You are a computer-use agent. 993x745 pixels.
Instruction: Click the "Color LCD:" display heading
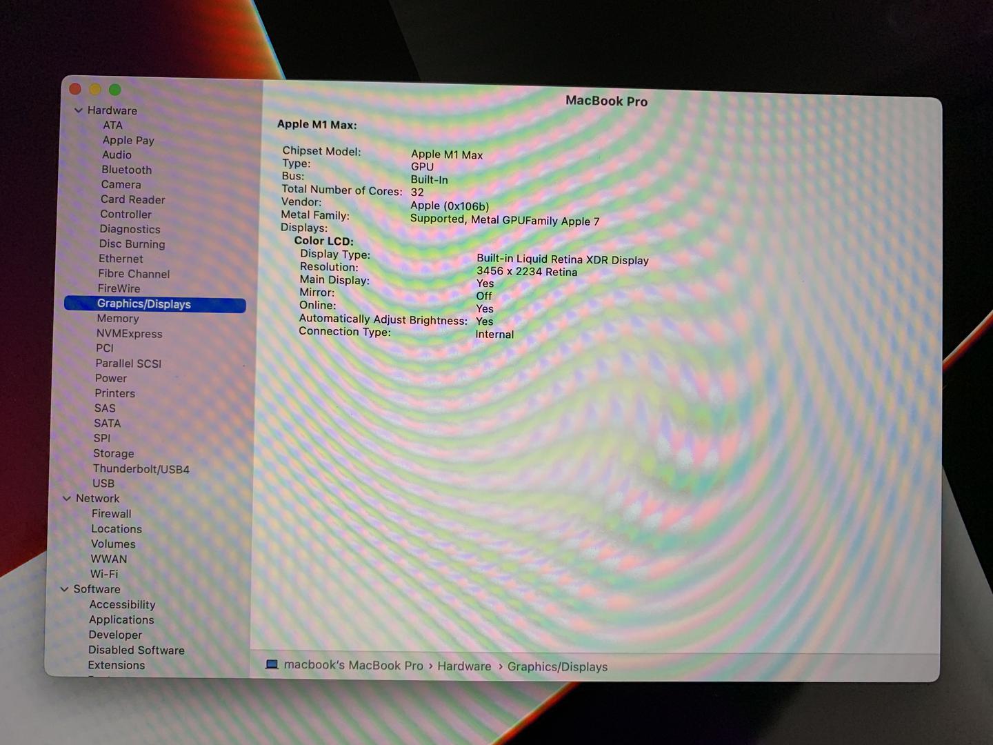pyautogui.click(x=324, y=241)
